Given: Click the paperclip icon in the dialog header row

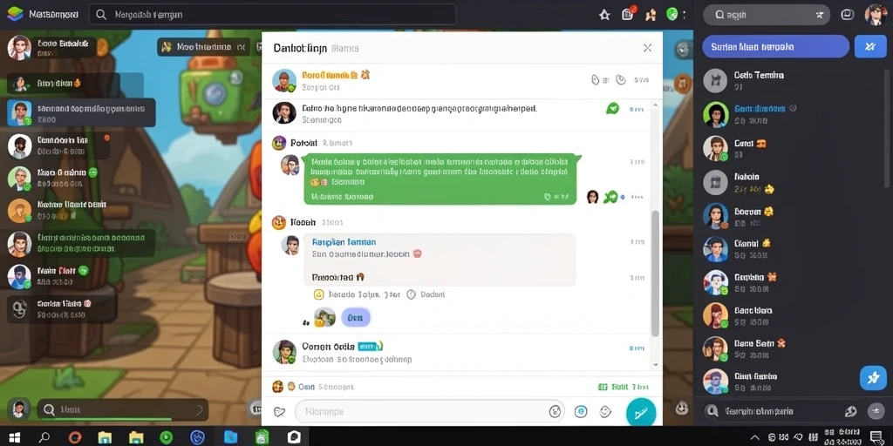Looking at the screenshot, I should 596,80.
